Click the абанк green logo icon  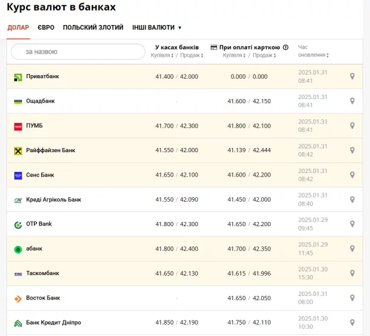click(x=18, y=249)
